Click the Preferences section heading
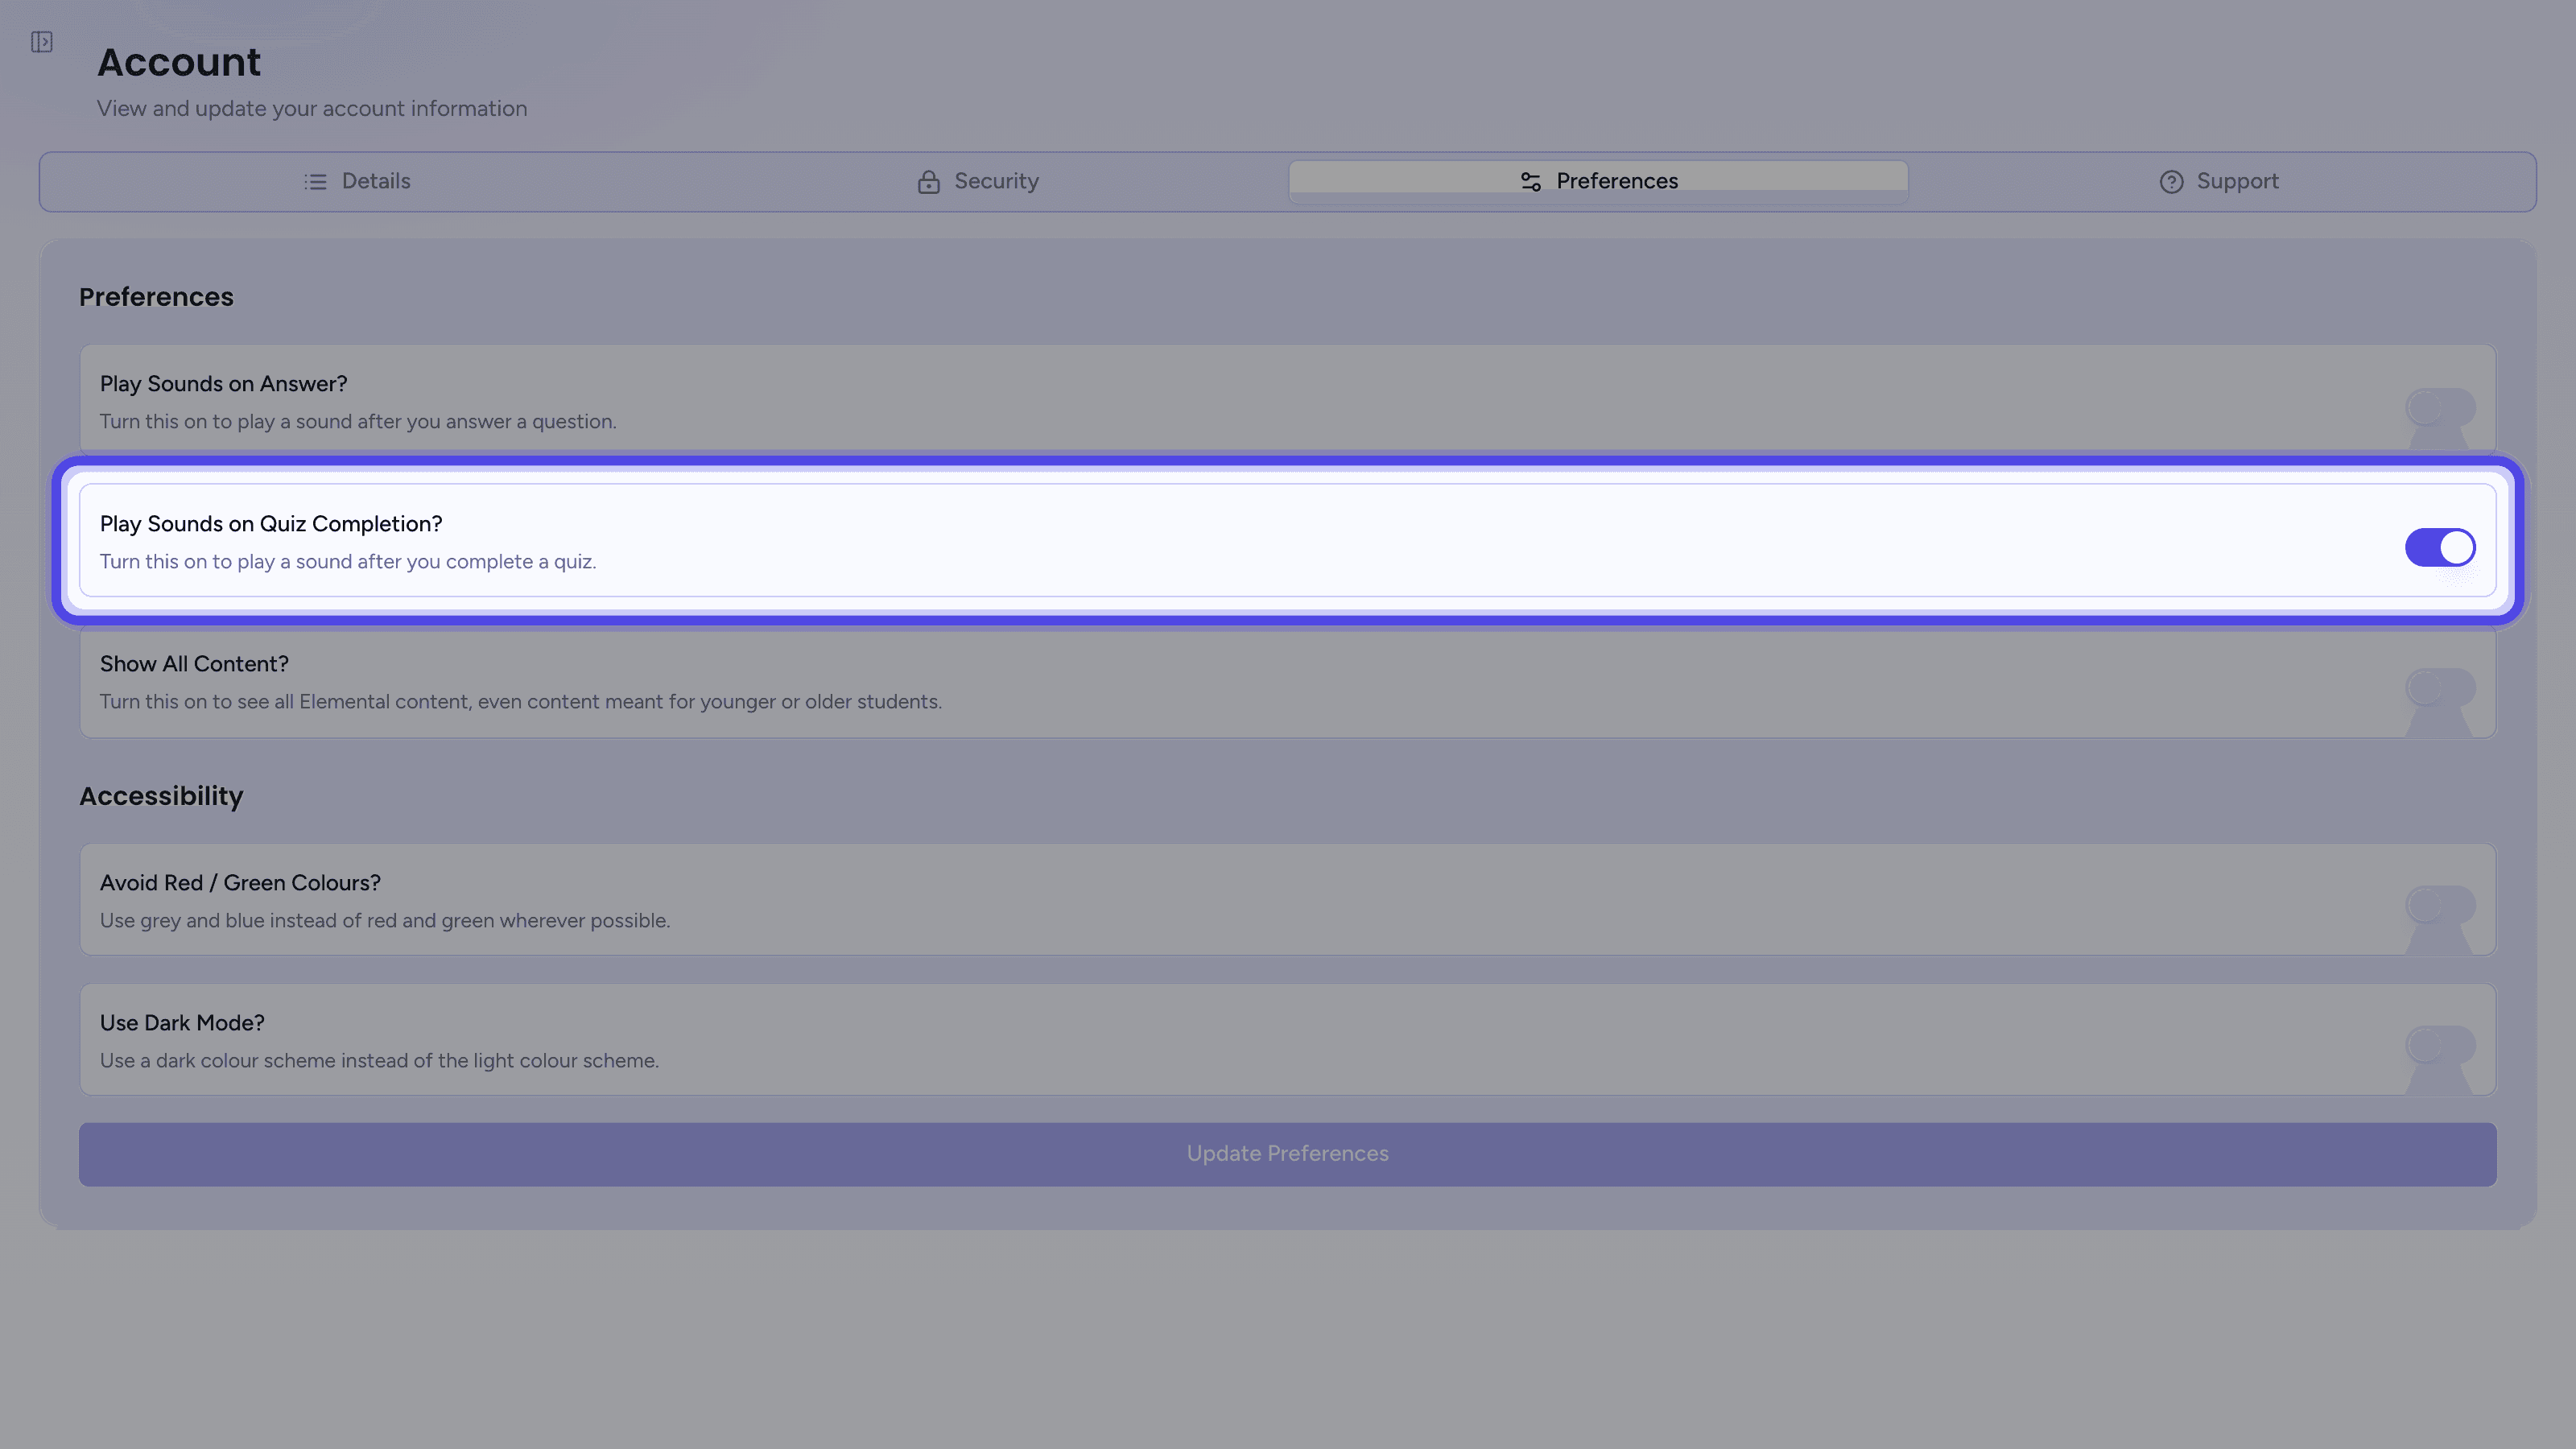 156,297
